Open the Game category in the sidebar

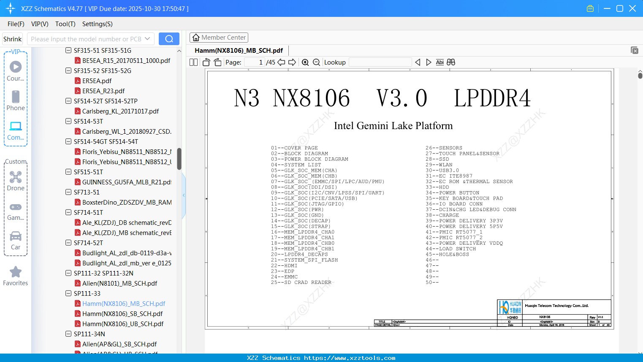[16, 211]
